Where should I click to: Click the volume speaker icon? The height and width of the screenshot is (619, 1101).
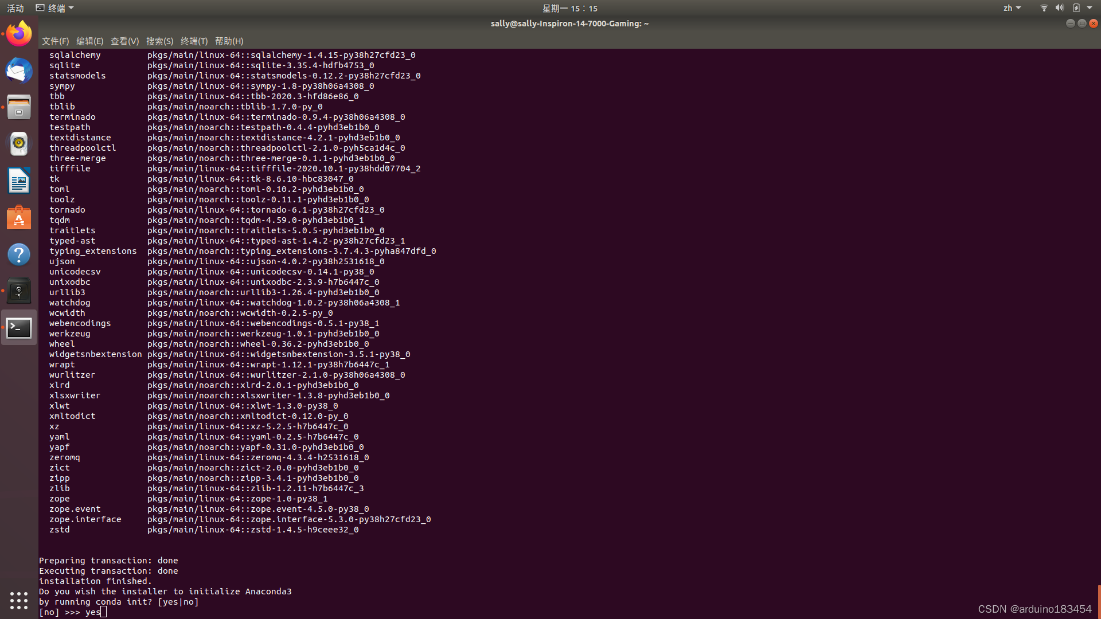(1059, 8)
